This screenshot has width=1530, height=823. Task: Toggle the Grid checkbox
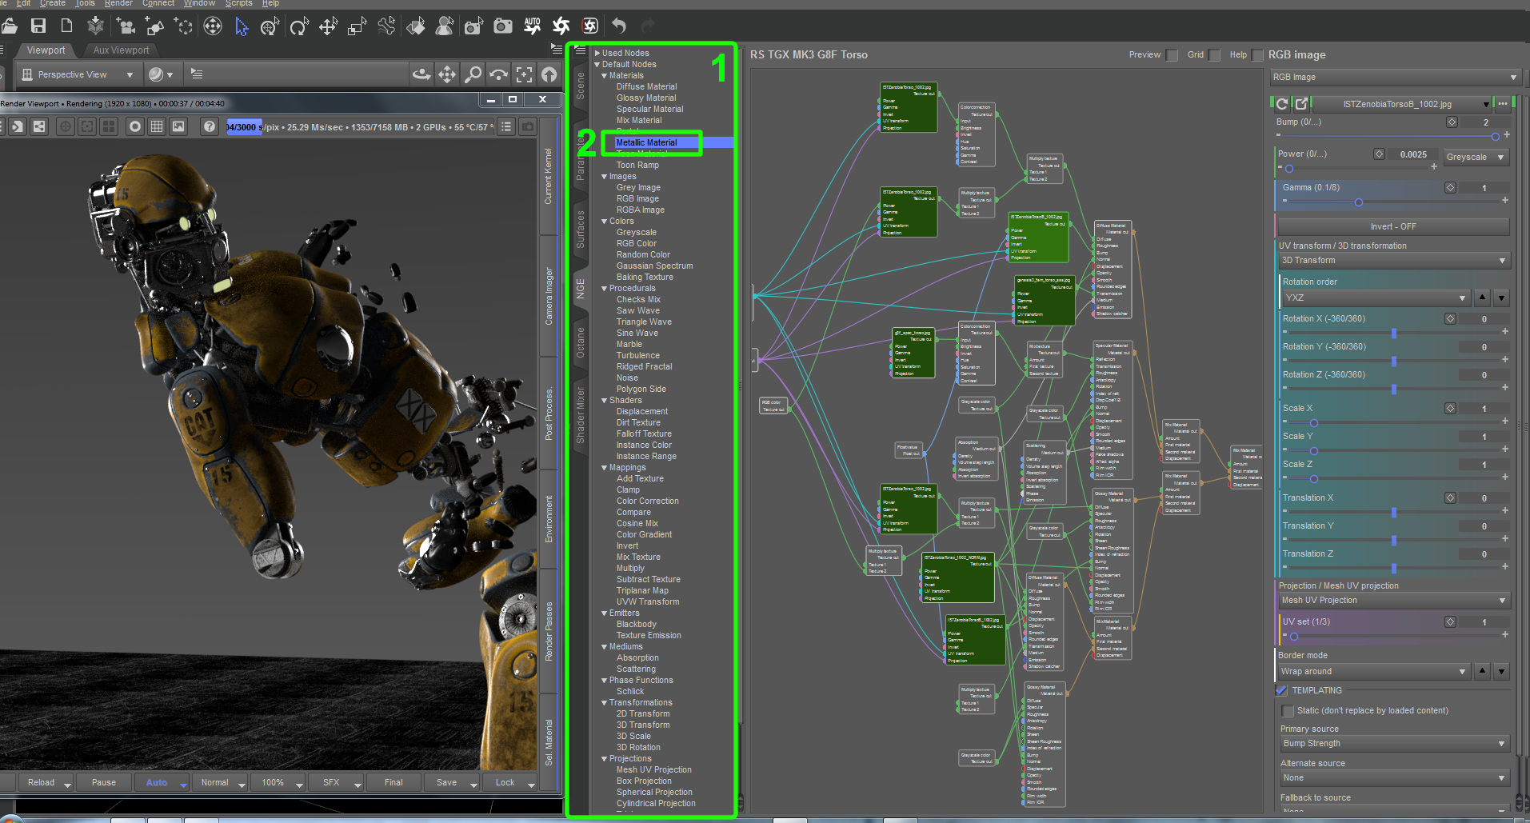[1215, 55]
